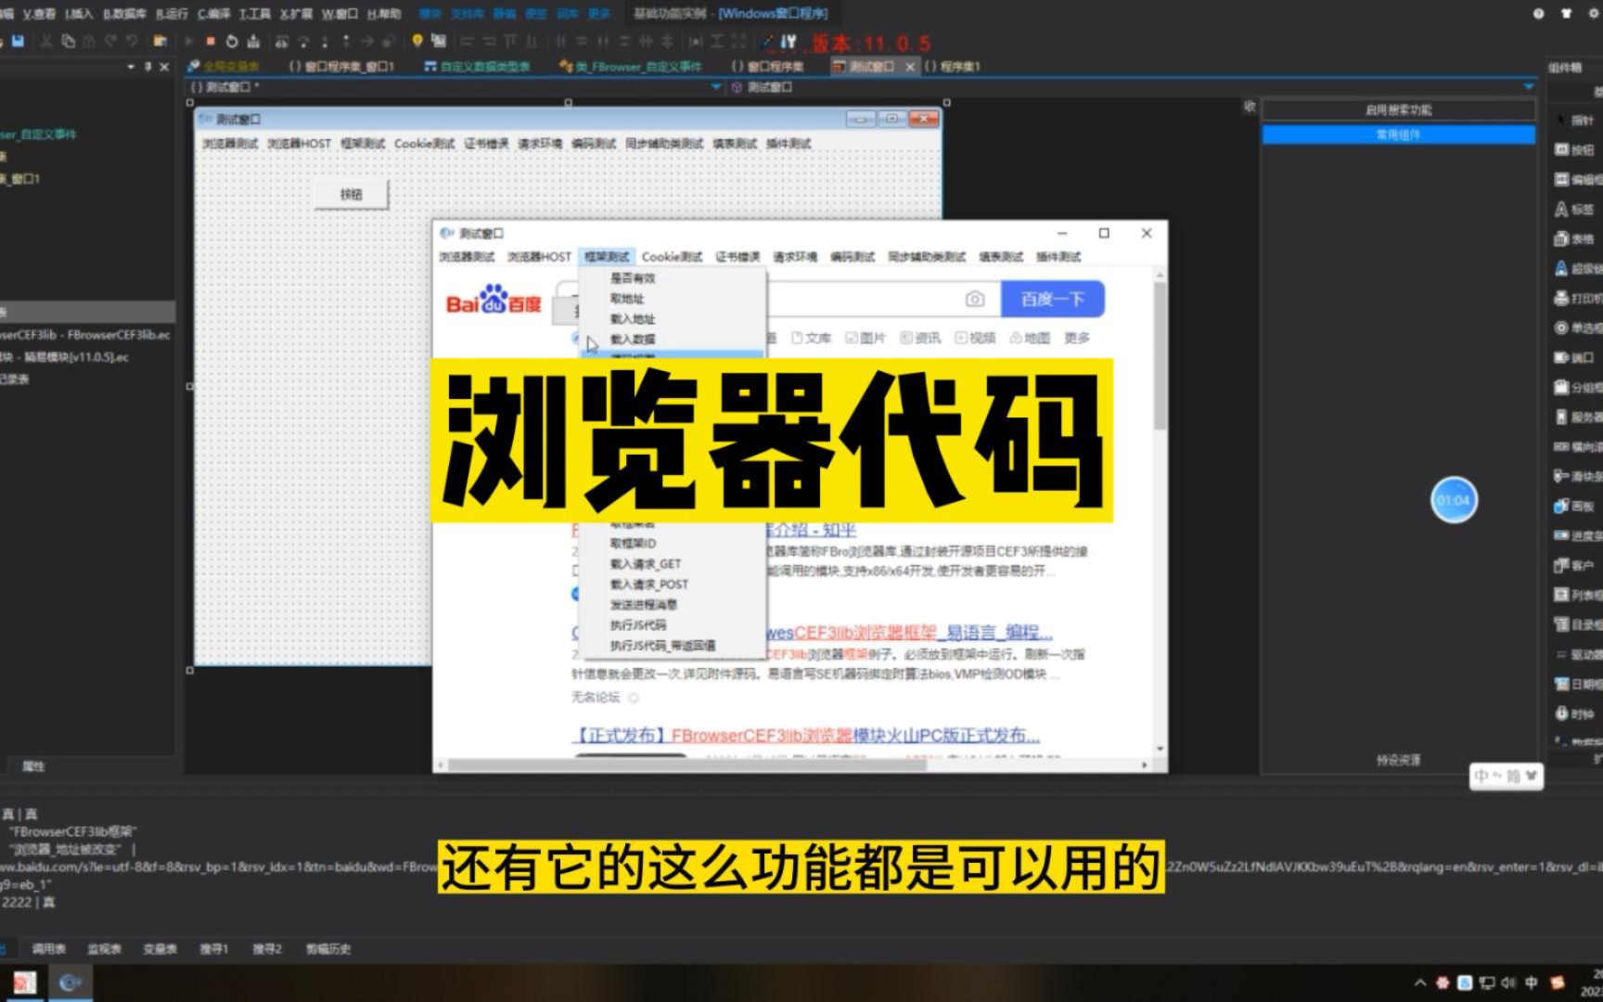Click the 百度一下 search button

click(1053, 299)
